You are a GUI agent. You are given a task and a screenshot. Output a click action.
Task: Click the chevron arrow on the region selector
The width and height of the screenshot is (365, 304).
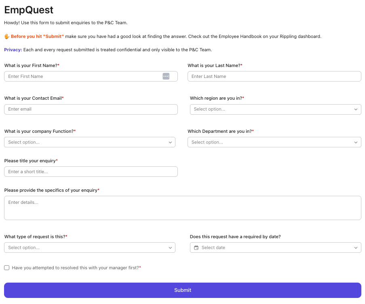tap(356, 109)
